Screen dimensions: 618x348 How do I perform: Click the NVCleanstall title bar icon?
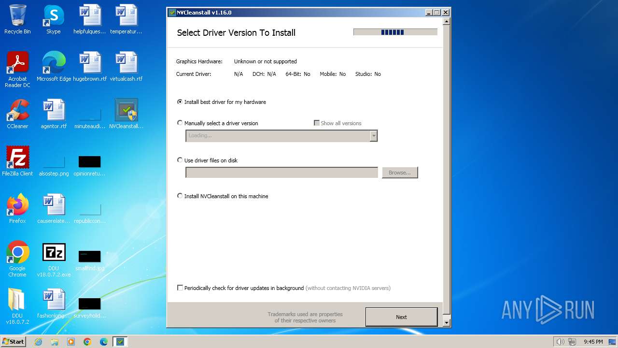click(x=172, y=13)
